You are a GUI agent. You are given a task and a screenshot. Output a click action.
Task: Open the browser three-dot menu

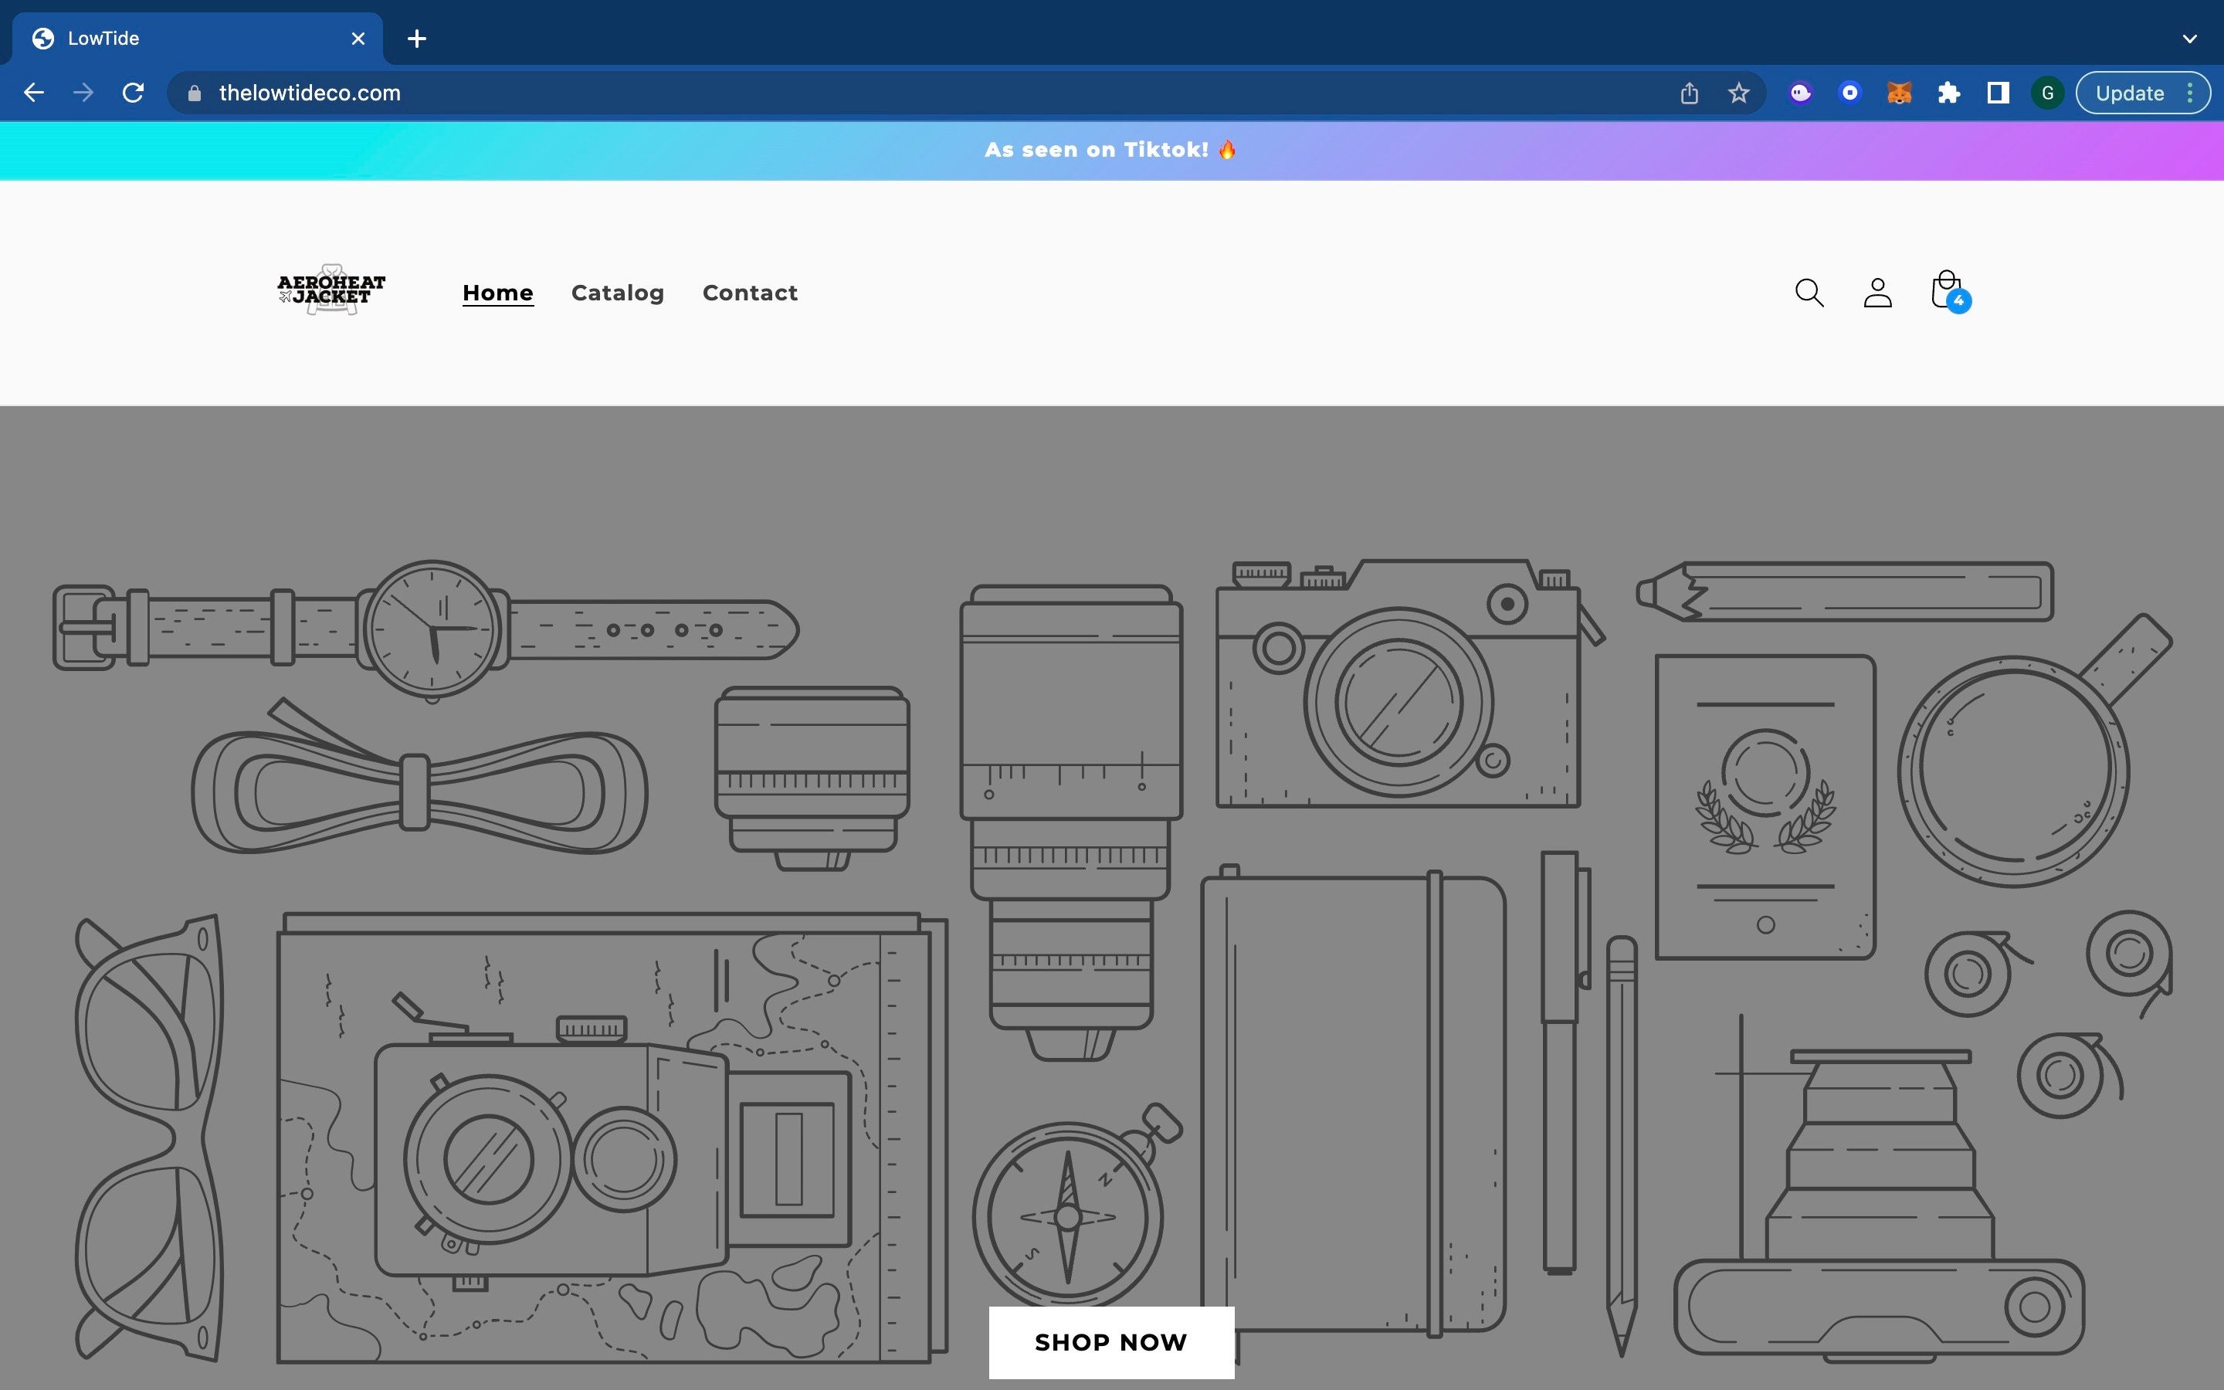(2191, 92)
